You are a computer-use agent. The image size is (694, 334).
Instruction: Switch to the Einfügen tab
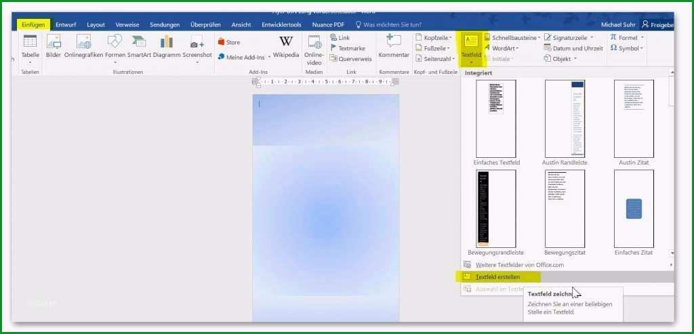coord(33,25)
